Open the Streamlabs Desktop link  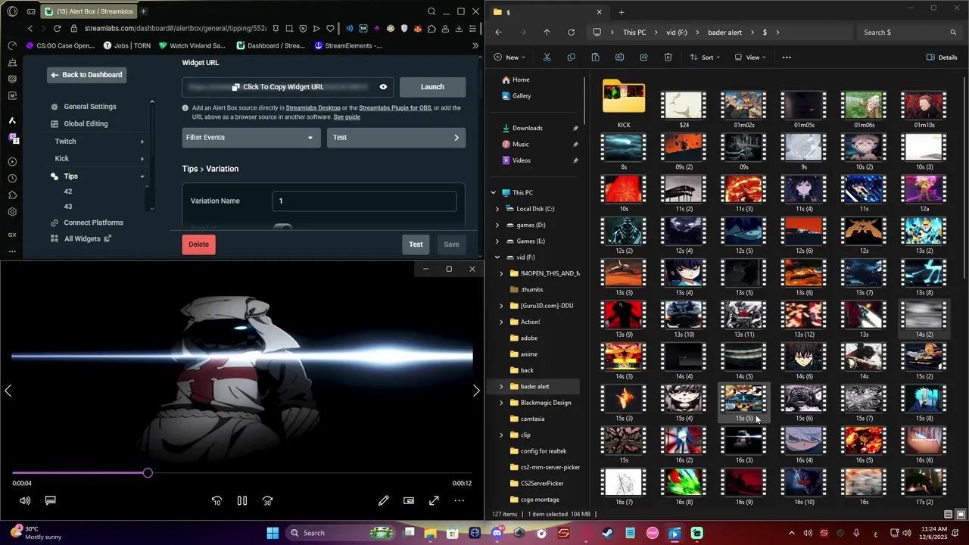click(x=313, y=108)
